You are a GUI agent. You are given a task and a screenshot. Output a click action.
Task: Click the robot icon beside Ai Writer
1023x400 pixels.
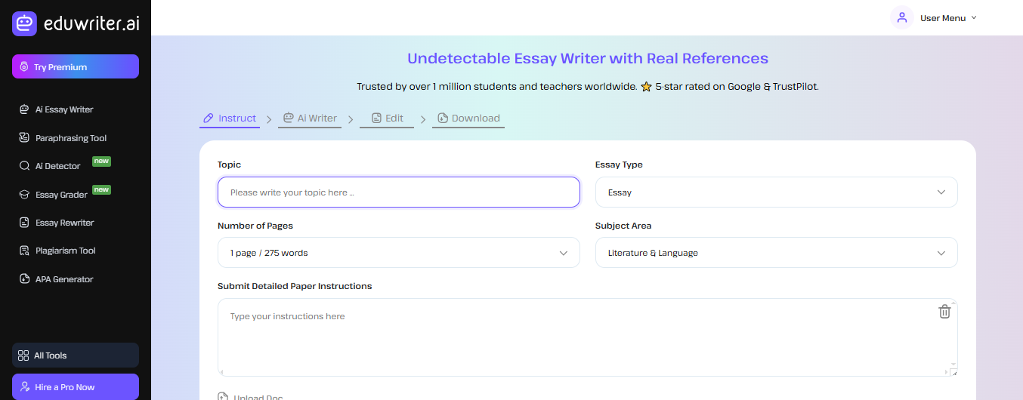(x=288, y=118)
